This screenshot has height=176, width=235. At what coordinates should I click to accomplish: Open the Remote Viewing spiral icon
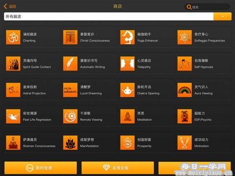coord(70,116)
